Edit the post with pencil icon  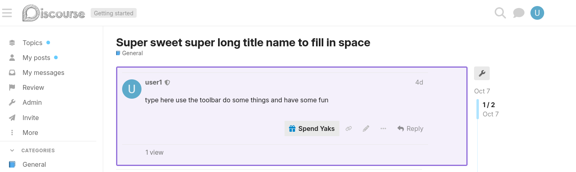[x=366, y=128]
